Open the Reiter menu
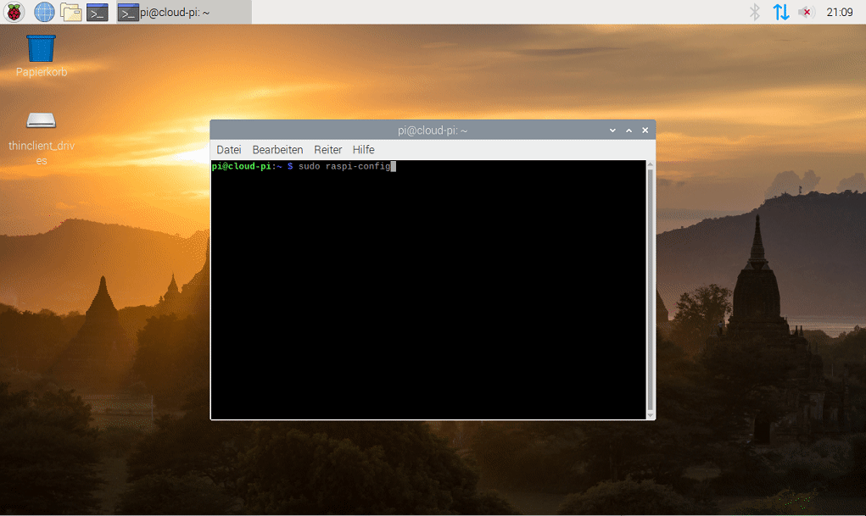 coord(328,150)
